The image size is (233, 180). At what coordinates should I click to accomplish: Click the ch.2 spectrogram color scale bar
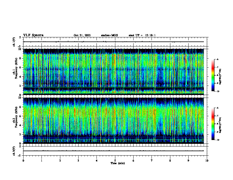[213, 124]
